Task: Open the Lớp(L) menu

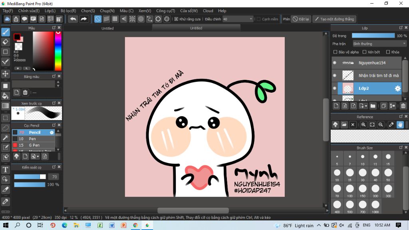Action: coord(50,11)
